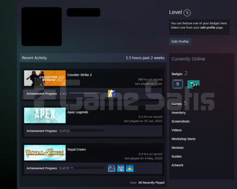Follow the edit profile link in badge notice
Screen dimensions: 237x189
click(x=208, y=27)
